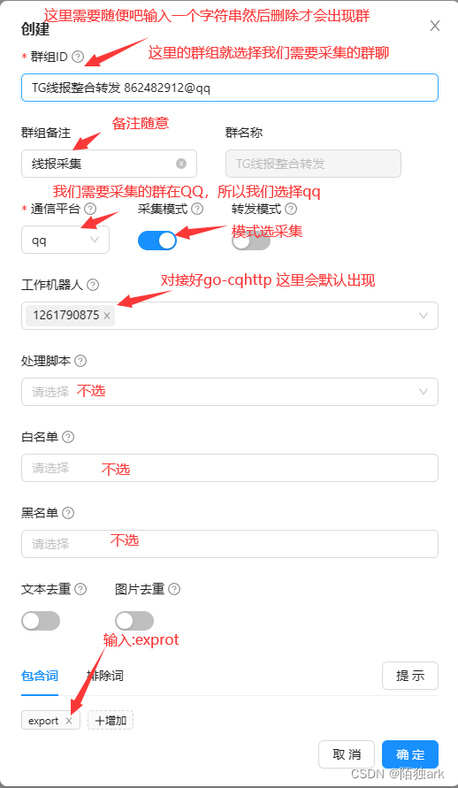Enable the 图片去重 switch
This screenshot has height=788, width=458.
tap(134, 621)
